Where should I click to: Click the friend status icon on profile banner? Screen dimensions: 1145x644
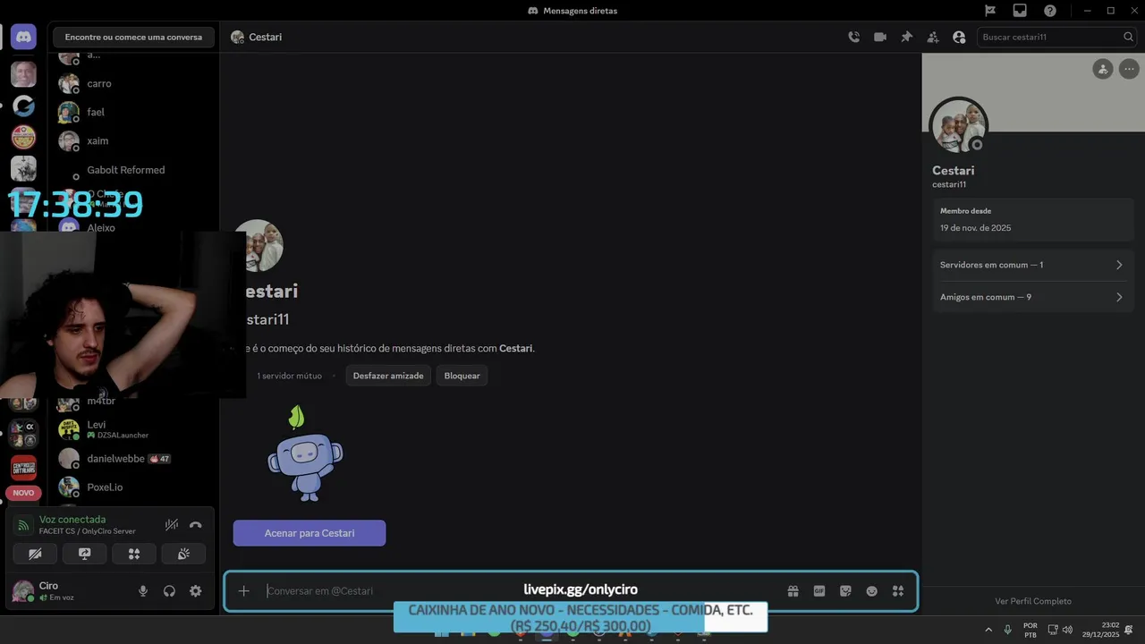click(1102, 69)
